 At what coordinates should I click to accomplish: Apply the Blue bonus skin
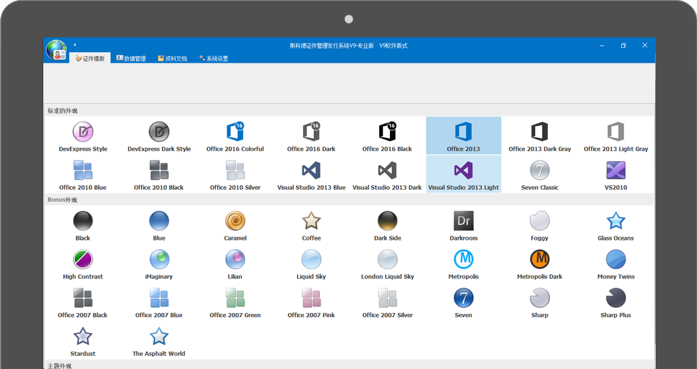159,225
